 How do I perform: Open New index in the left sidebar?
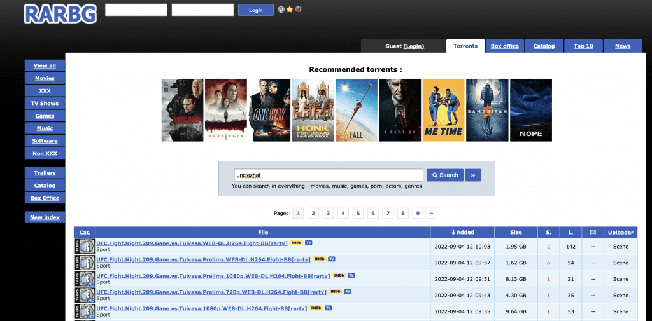[45, 217]
